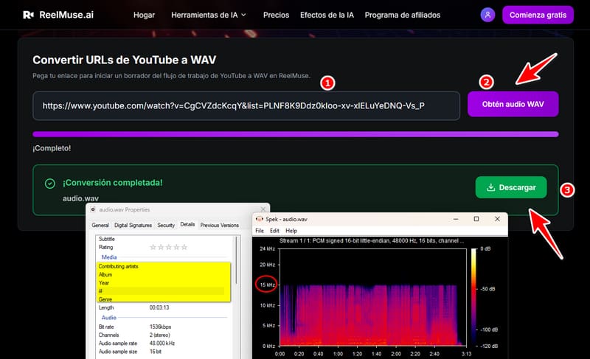Click the audio.wav file name under conversion message
Viewport: 590px width, 359px height.
pos(80,198)
